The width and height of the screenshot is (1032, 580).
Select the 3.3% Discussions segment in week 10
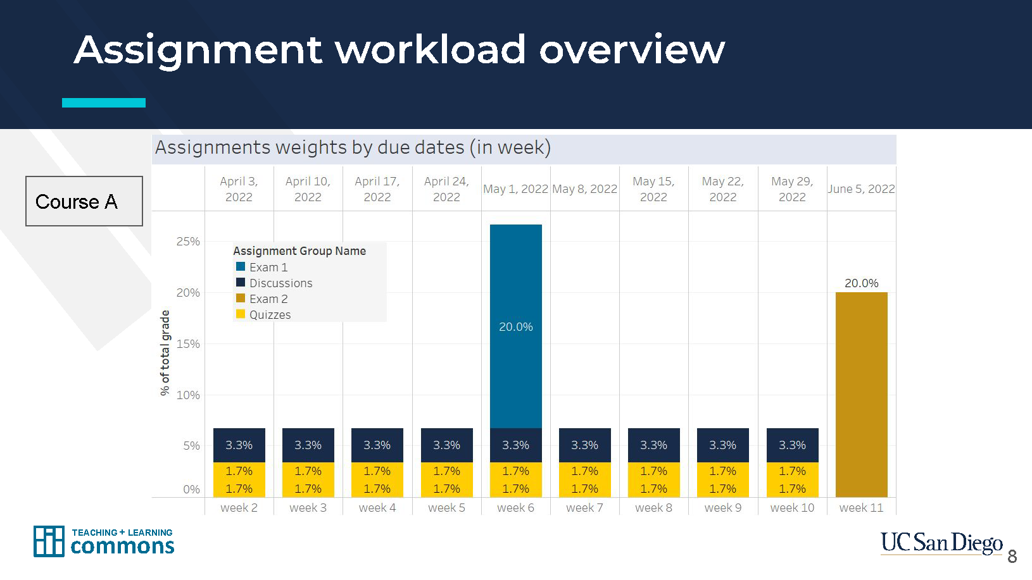click(793, 445)
